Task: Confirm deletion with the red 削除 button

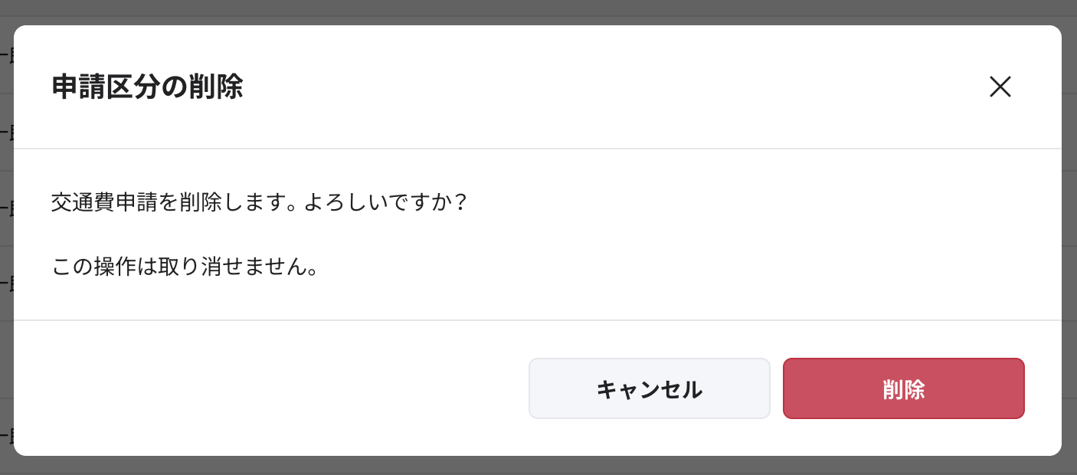Action: click(x=903, y=389)
